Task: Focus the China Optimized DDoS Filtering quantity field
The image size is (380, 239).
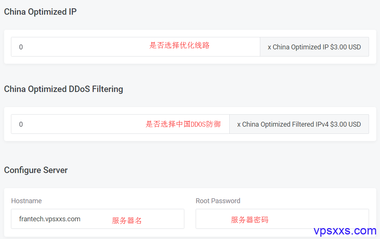Action: click(120, 124)
